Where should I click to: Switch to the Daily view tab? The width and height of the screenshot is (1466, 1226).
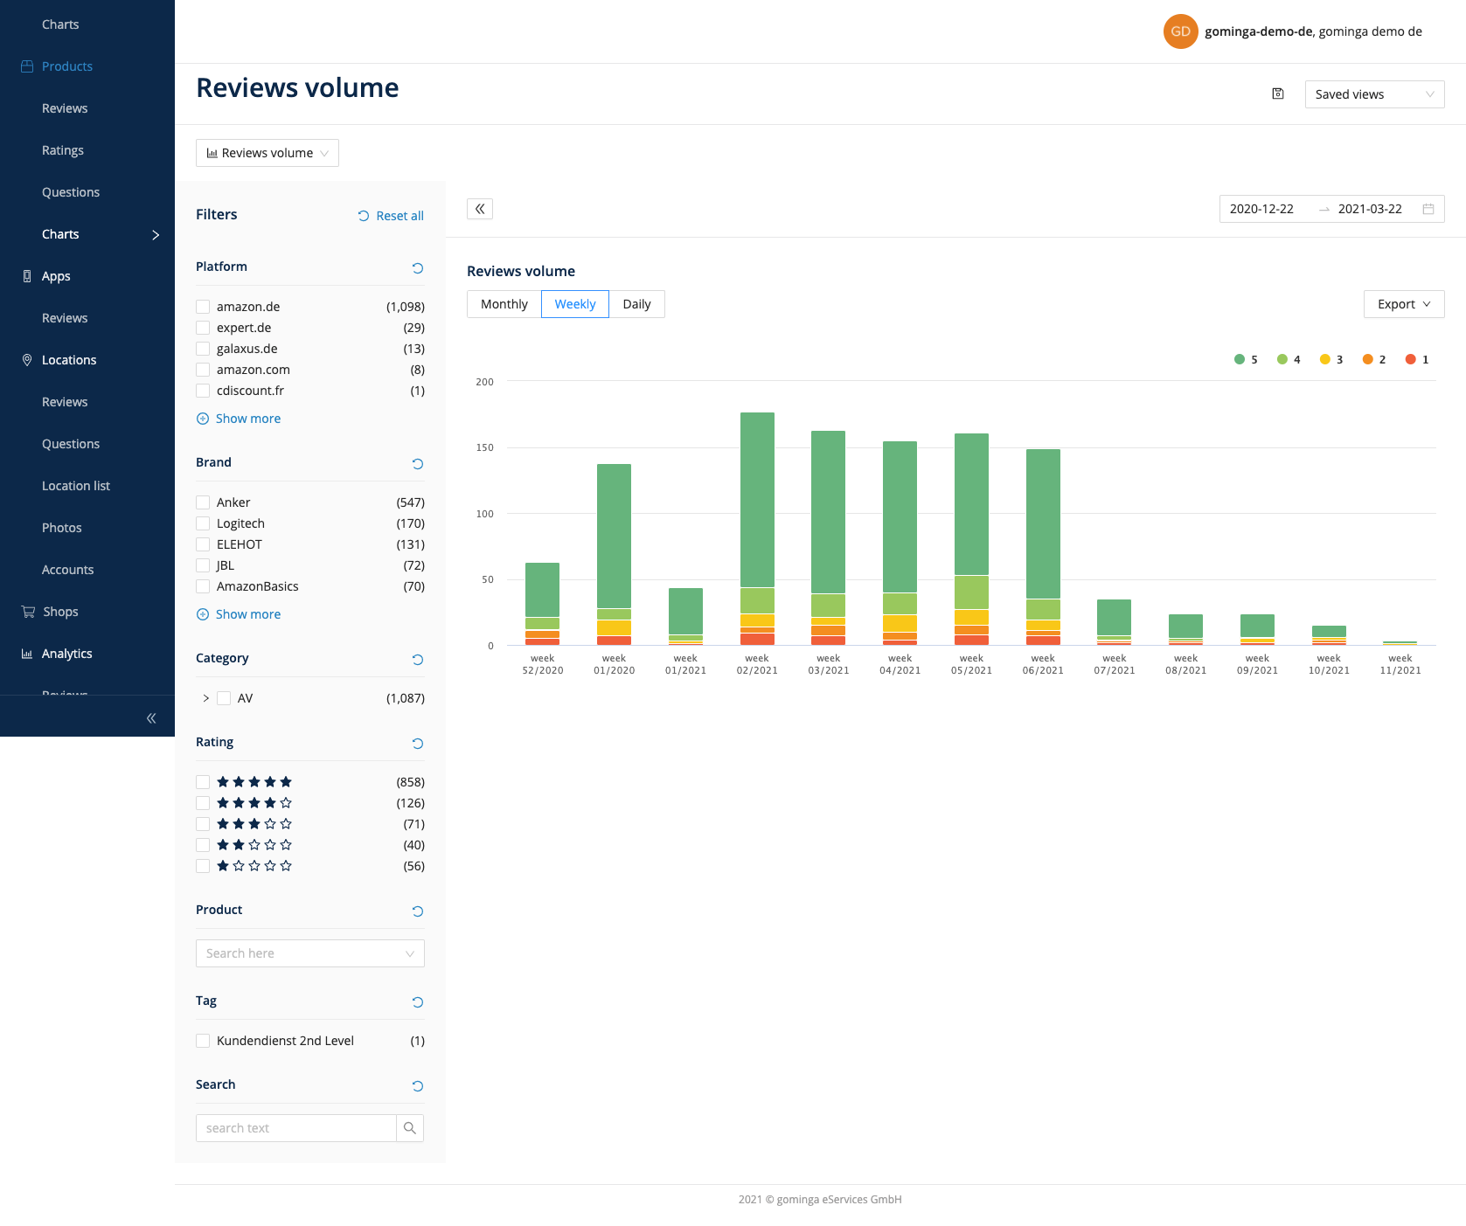[636, 304]
